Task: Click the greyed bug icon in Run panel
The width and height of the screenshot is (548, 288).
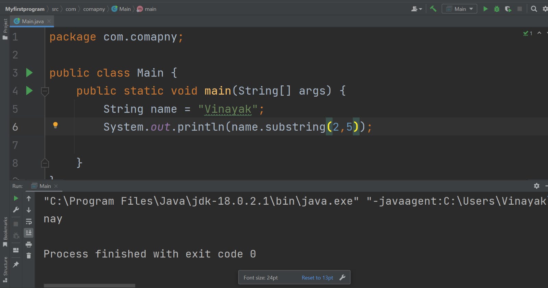Action: [16, 236]
